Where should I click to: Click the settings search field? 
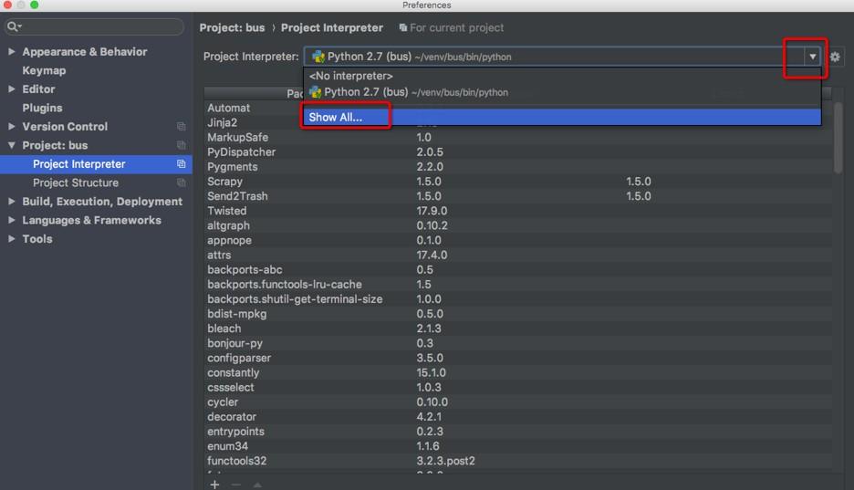(94, 26)
